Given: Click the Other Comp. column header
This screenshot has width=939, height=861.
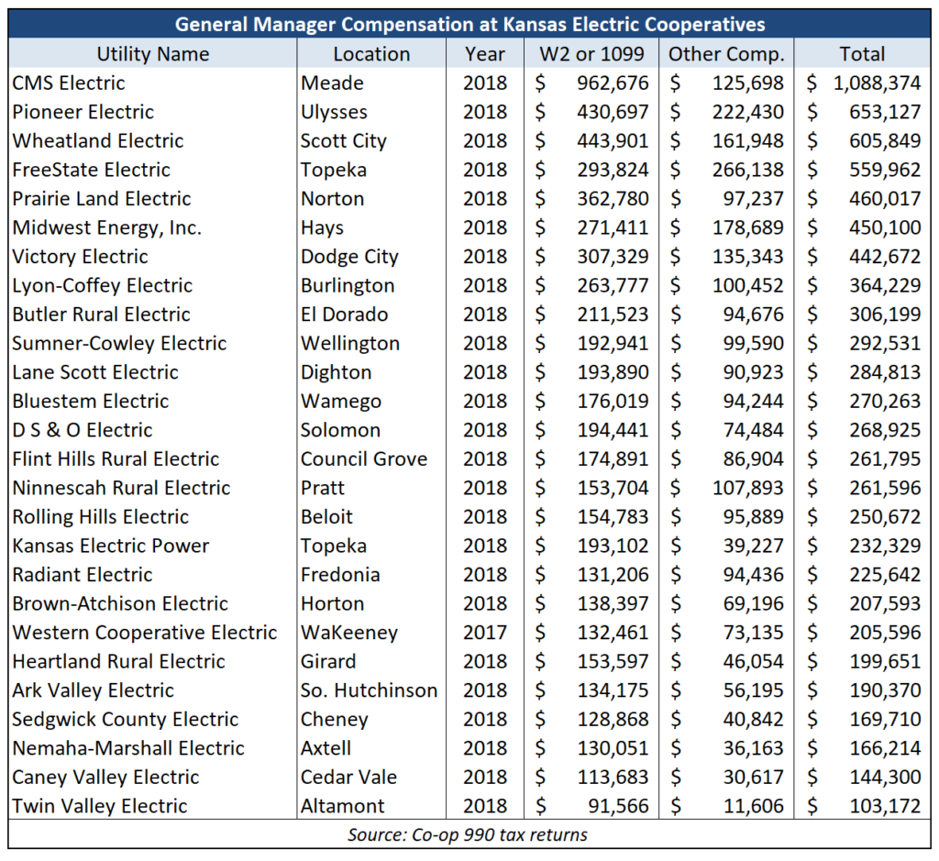Looking at the screenshot, I should (x=726, y=54).
